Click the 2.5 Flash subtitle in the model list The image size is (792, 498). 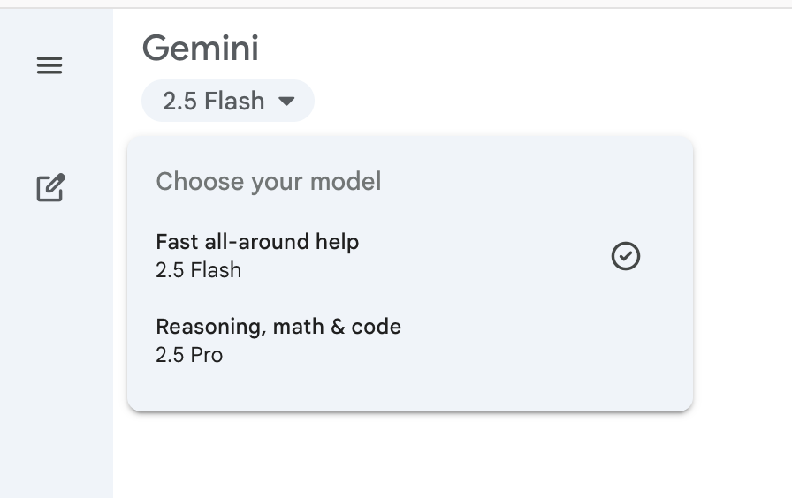coord(198,270)
